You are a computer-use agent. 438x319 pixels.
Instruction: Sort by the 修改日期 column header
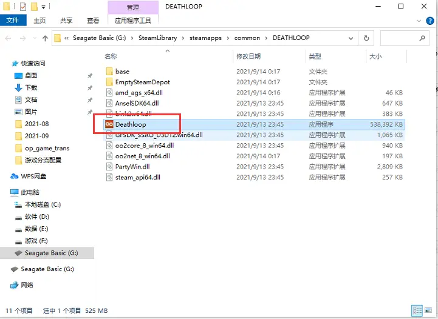(248, 56)
